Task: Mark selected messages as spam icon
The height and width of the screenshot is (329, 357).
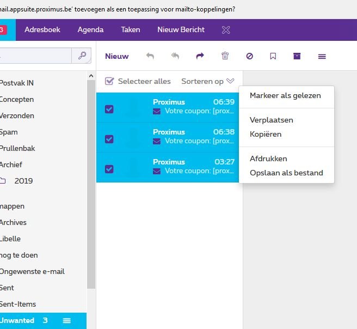Action: click(x=249, y=56)
